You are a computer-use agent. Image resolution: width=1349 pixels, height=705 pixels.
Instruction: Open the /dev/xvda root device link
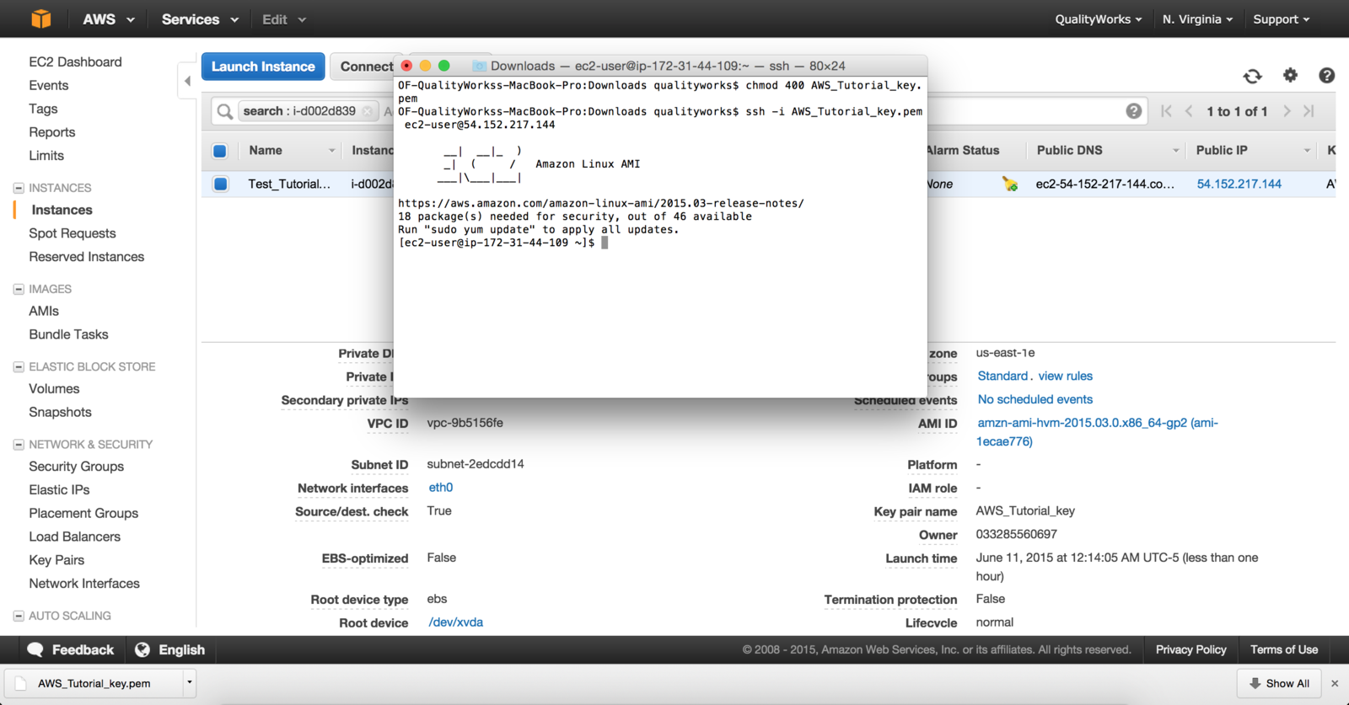[455, 622]
